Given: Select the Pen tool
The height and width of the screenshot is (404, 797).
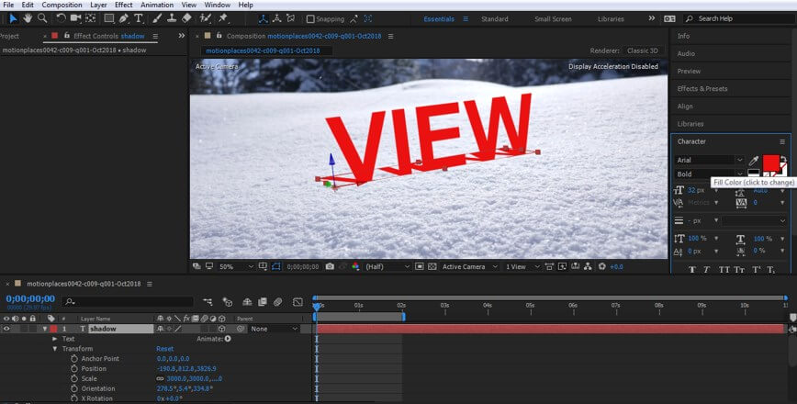Looking at the screenshot, I should (x=124, y=17).
